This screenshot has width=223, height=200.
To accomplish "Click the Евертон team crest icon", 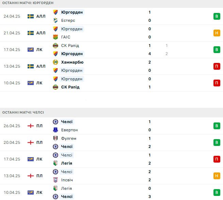I will pyautogui.click(x=55, y=130).
